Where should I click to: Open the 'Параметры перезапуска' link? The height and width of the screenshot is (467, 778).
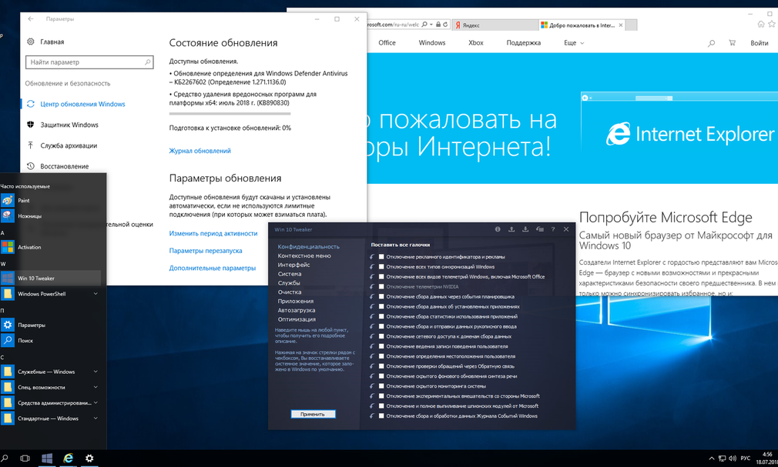pos(206,251)
